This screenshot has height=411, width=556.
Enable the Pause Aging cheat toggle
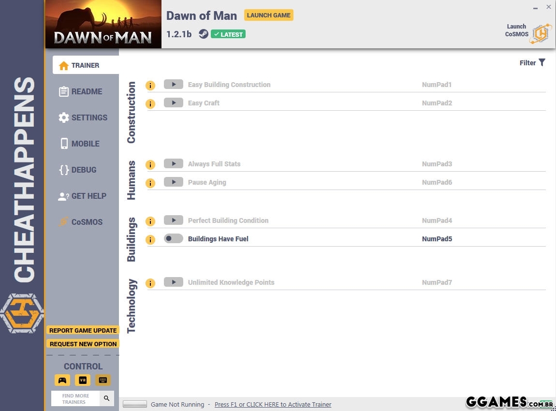coord(173,182)
